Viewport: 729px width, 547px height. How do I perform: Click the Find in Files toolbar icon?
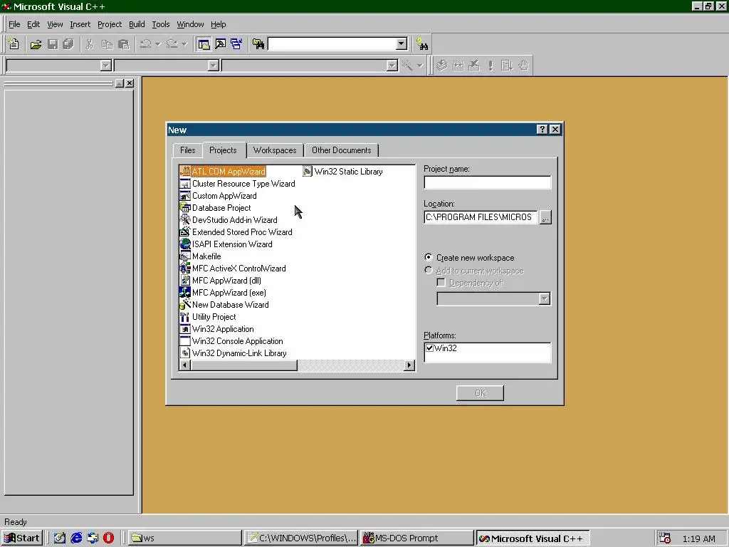[258, 44]
